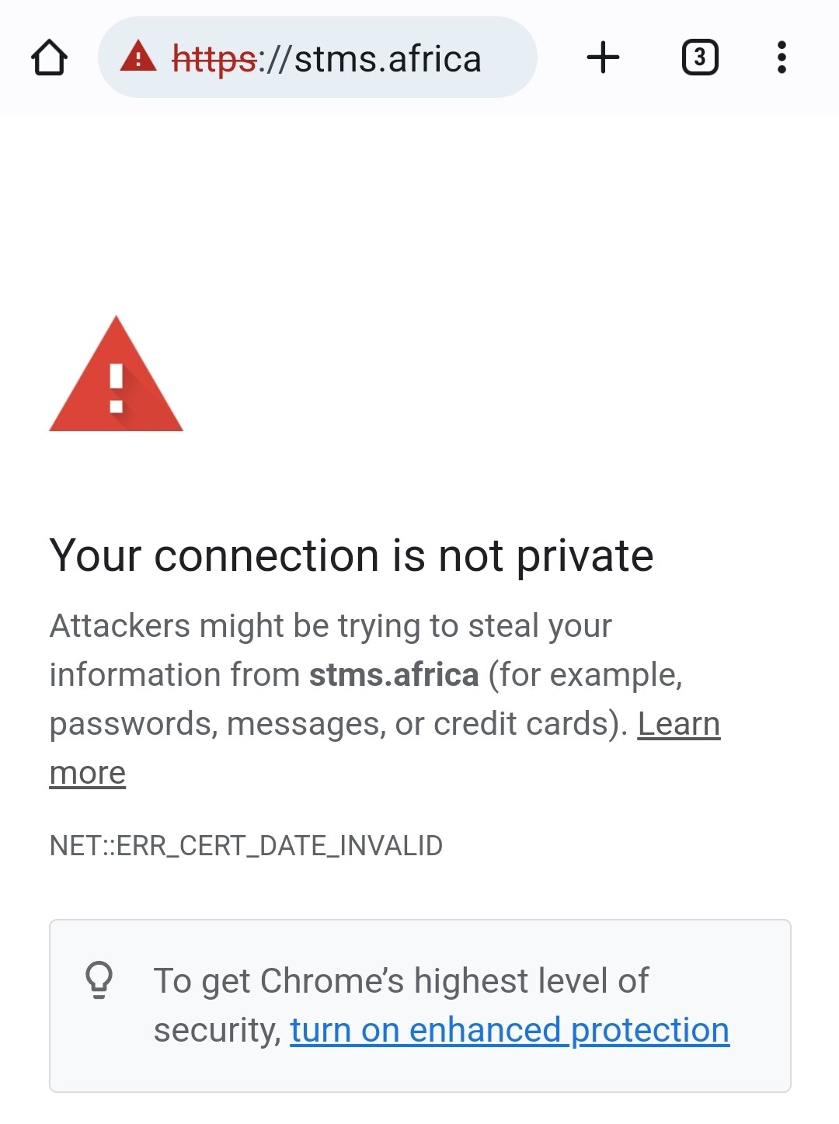The image size is (839, 1124).
Task: Click the word 'security,' in tip box
Action: 217,1031
